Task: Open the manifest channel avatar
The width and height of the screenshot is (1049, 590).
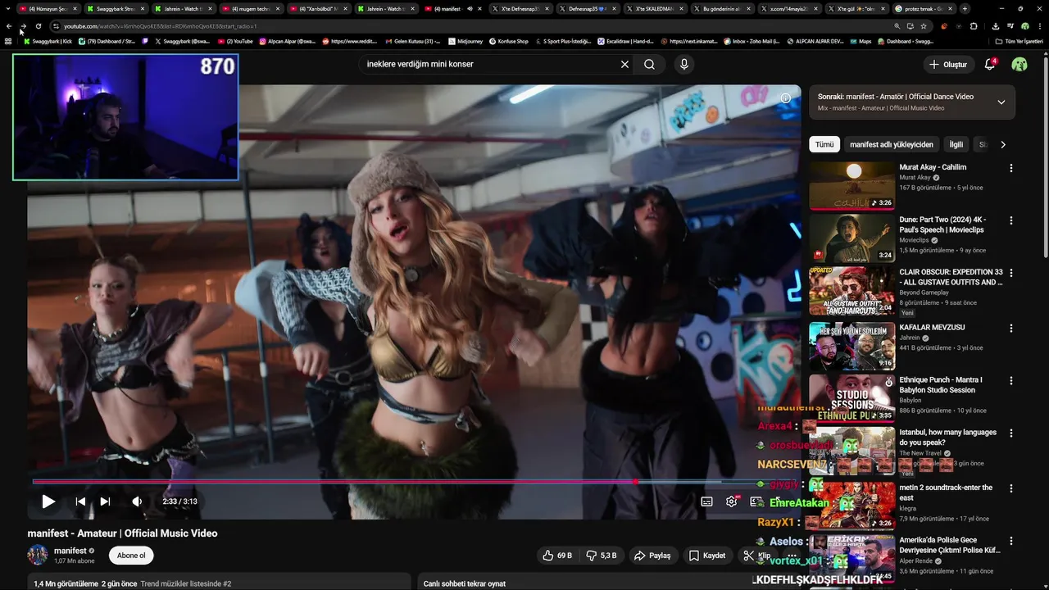Action: [38, 555]
